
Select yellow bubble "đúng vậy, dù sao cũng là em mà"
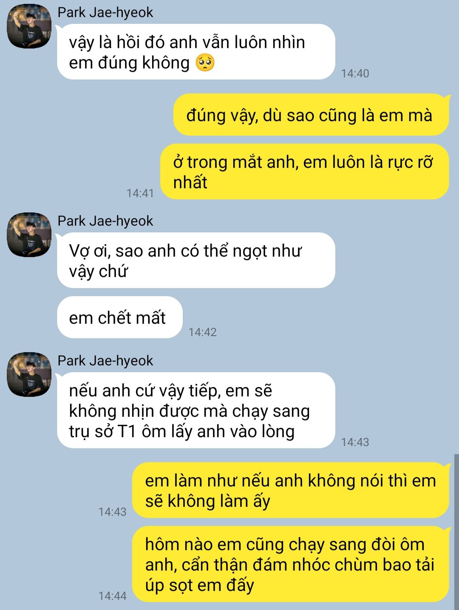[x=311, y=115]
